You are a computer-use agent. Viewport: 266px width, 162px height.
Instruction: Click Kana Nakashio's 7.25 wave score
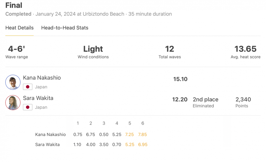[130, 135]
